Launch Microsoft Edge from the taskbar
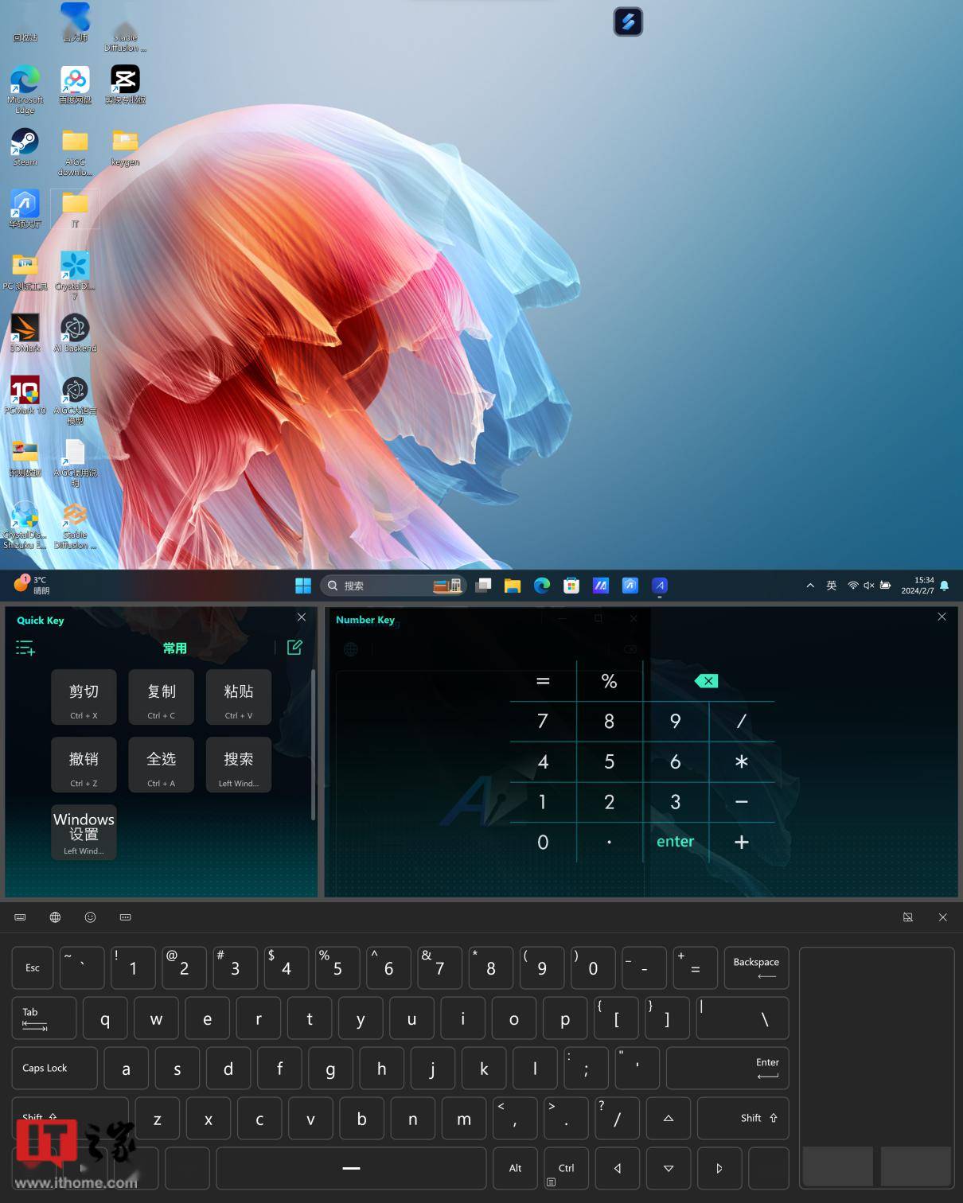 (542, 586)
